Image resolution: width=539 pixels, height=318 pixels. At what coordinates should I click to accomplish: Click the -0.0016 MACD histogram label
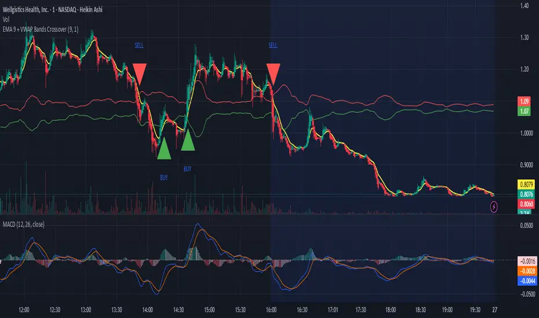[x=527, y=261]
